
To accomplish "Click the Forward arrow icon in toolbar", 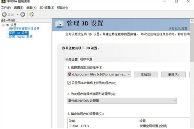I will point(23,14).
